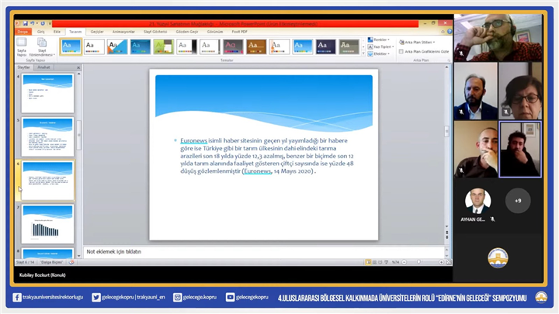Apply the orange-blue diagonal theme
The image size is (559, 314).
[117, 47]
